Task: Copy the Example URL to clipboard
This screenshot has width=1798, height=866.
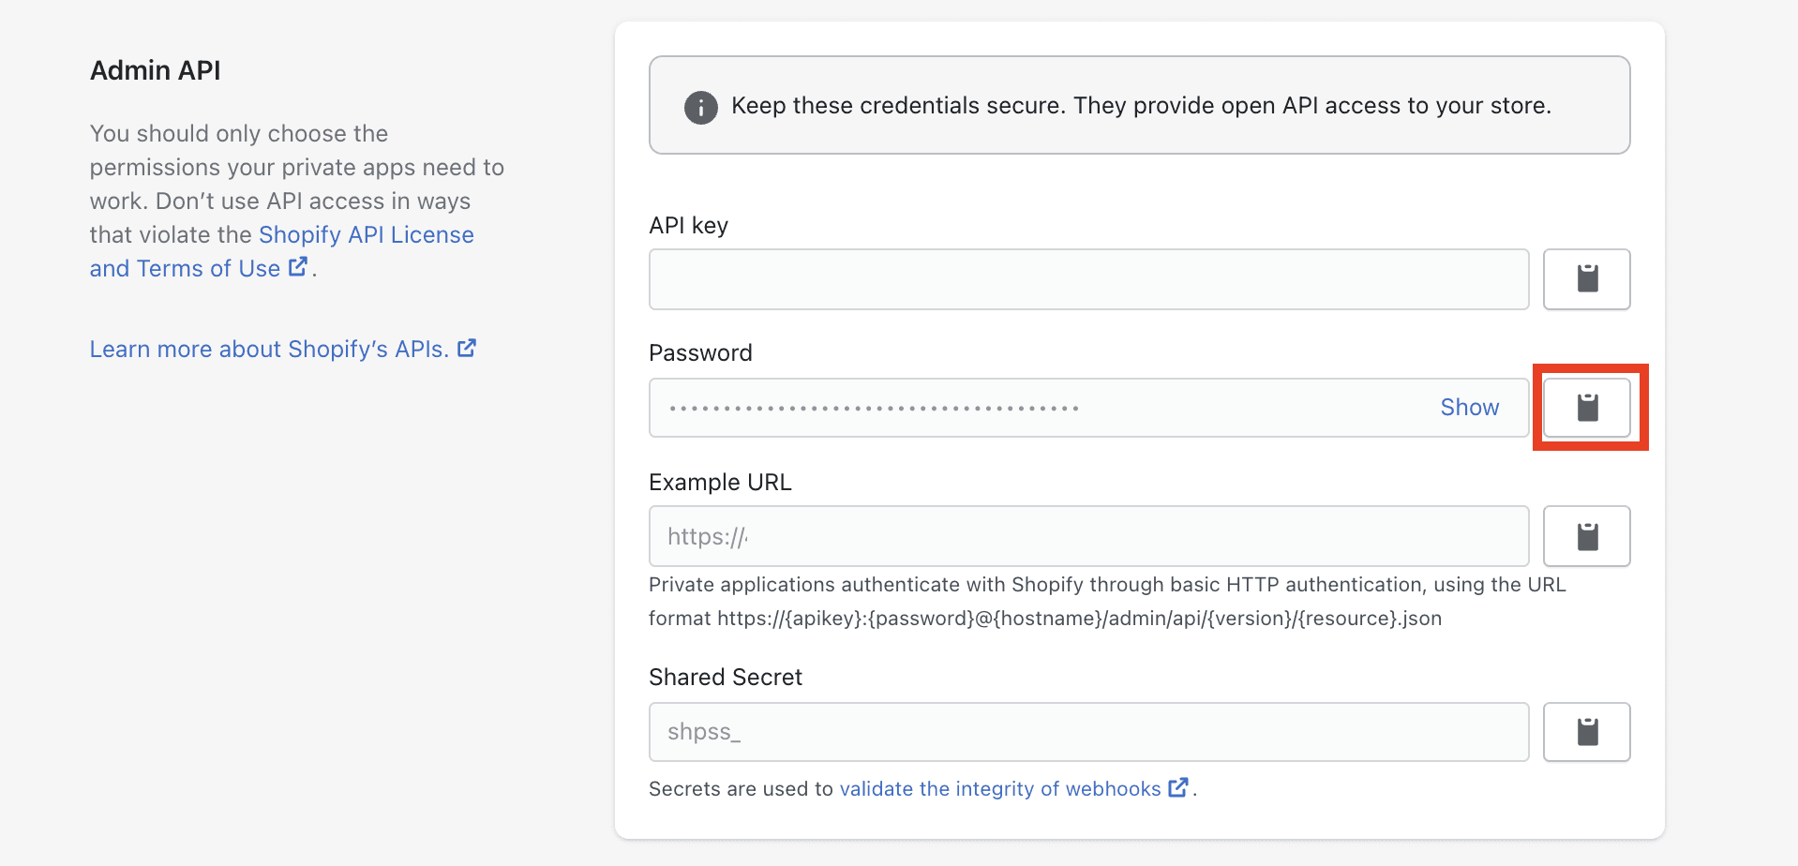Action: (1586, 535)
